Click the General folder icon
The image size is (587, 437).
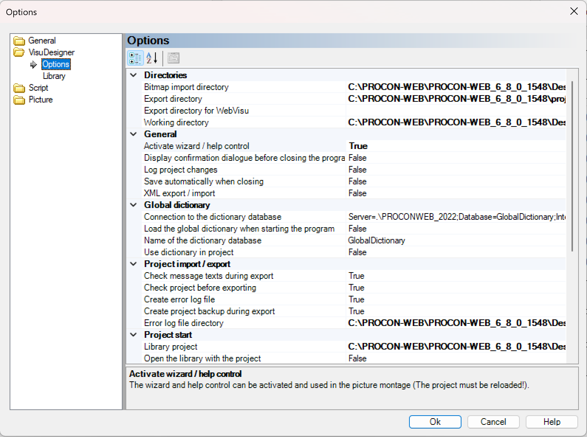[x=19, y=41]
